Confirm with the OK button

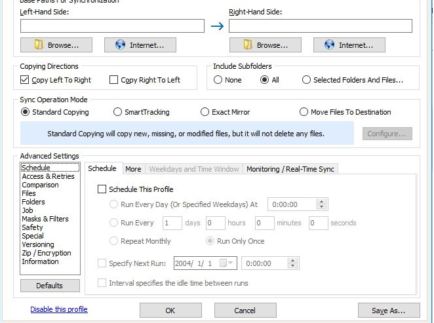170,311
